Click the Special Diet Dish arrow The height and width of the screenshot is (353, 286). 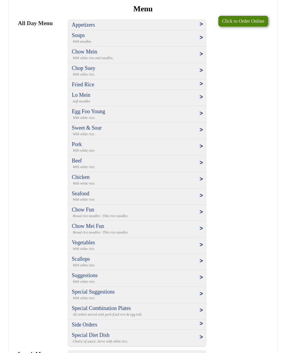pos(201,337)
